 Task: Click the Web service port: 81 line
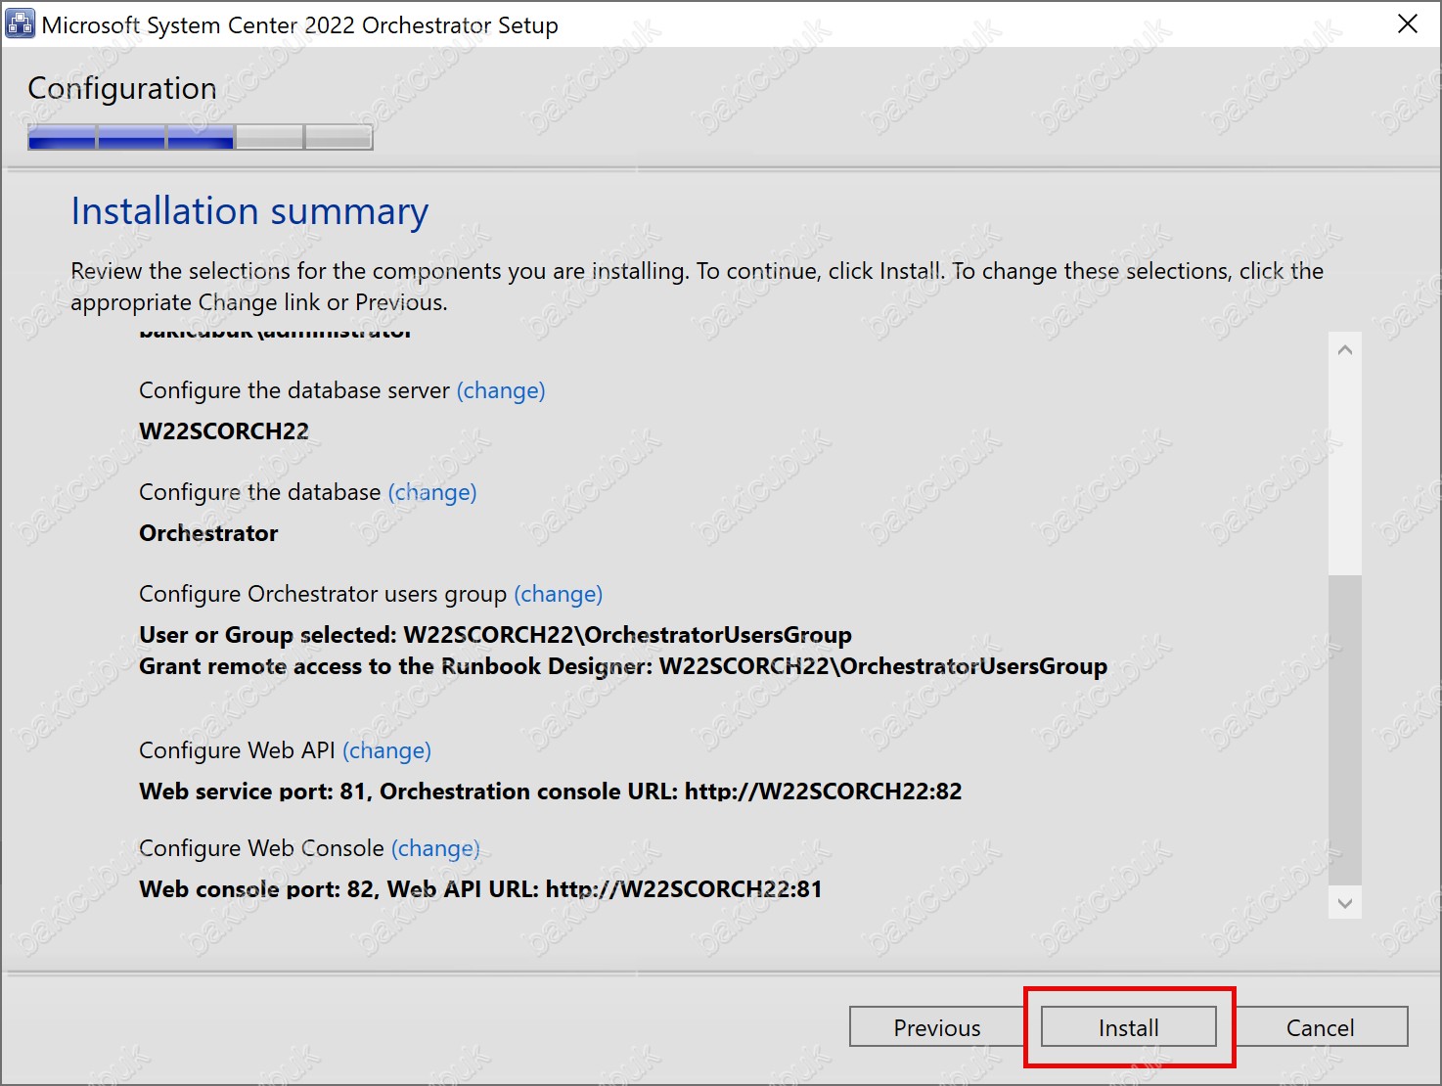click(x=551, y=792)
